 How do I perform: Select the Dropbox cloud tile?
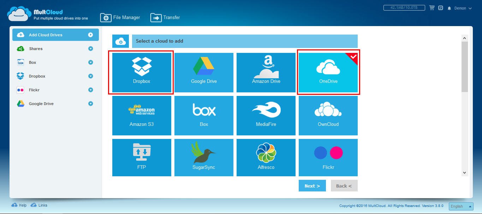tap(141, 73)
